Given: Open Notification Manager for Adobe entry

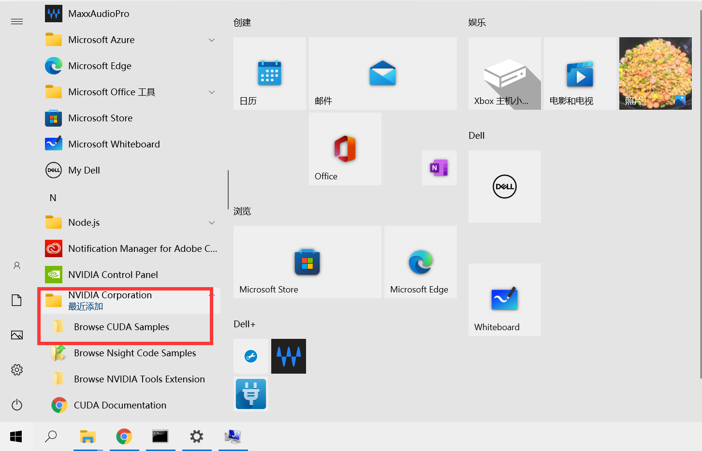Looking at the screenshot, I should tap(131, 248).
